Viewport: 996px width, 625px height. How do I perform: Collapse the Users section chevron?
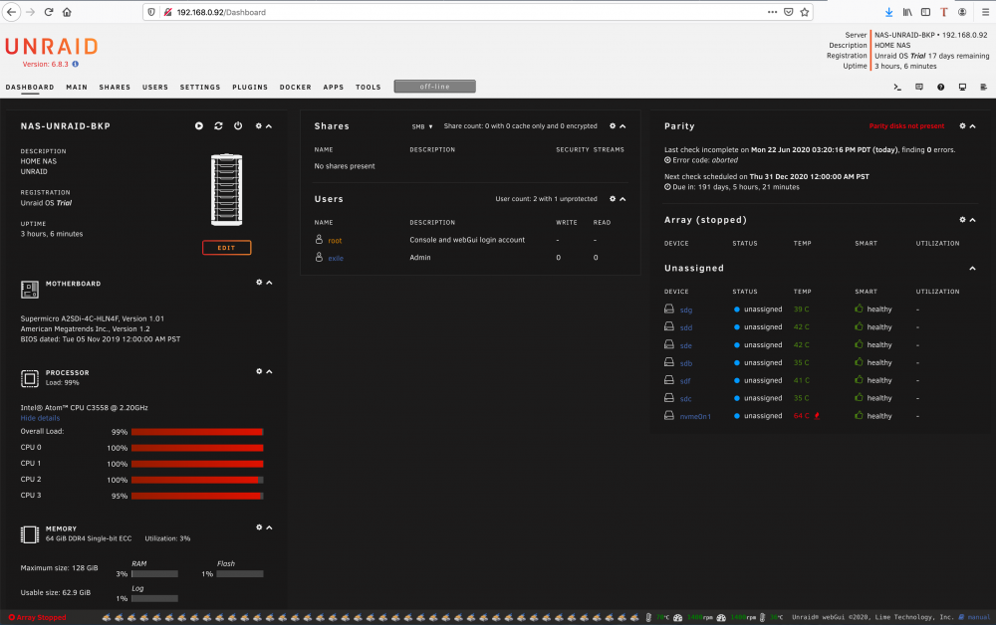point(622,199)
